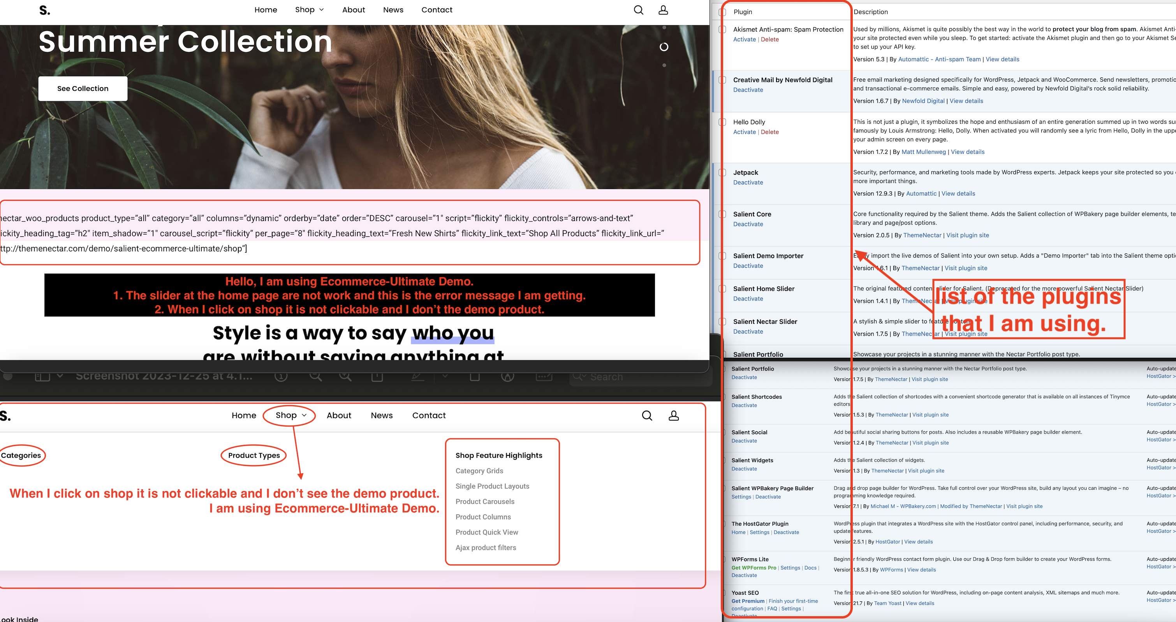Open Newfold Digital author link
Screen dimensions: 1176x622
923,101
